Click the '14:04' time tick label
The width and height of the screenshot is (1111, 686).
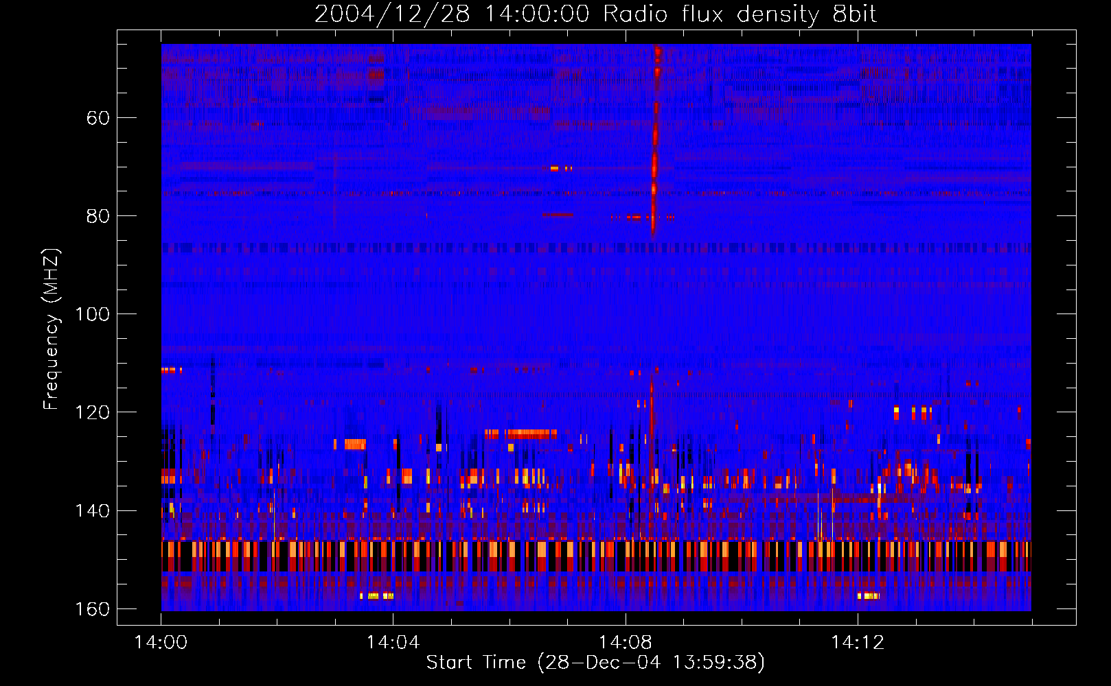(x=393, y=643)
